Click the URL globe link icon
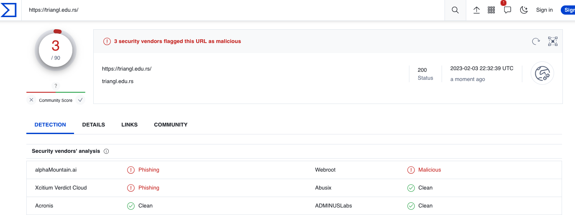 tap(542, 73)
